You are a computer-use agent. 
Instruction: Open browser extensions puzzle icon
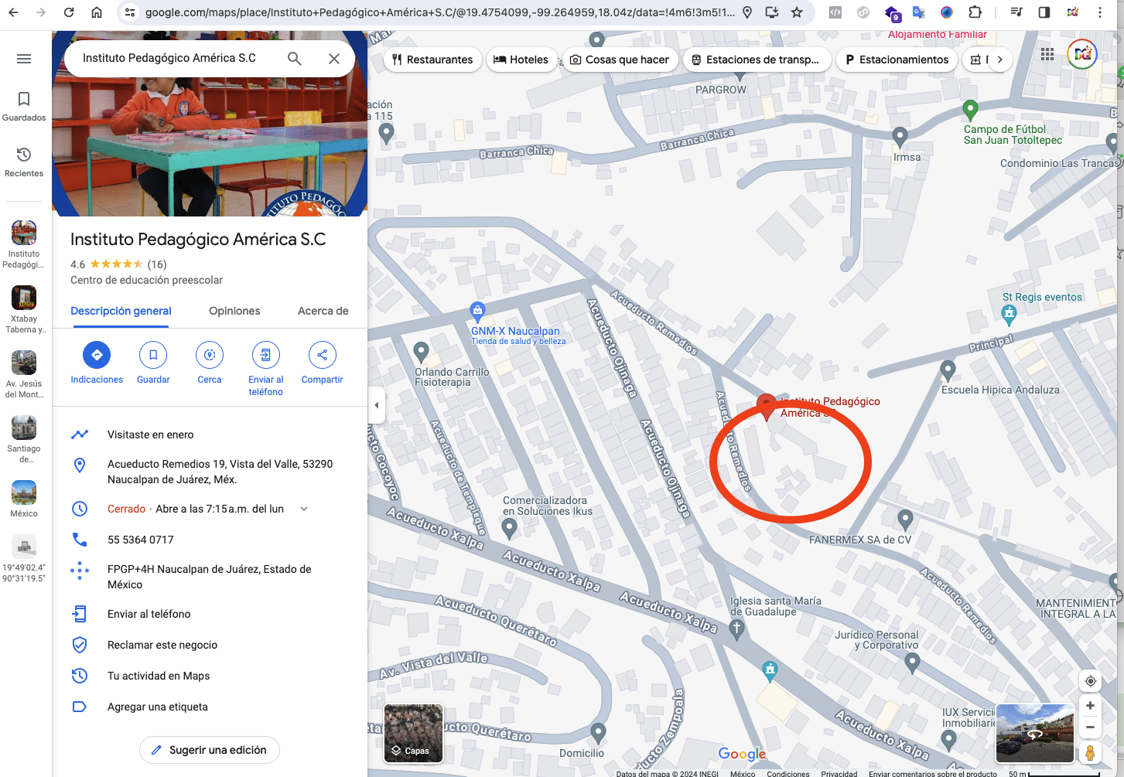click(x=975, y=12)
